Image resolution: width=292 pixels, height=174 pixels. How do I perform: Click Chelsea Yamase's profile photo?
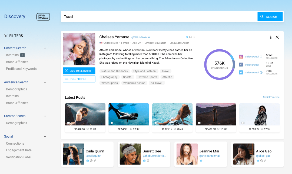coord(79,49)
